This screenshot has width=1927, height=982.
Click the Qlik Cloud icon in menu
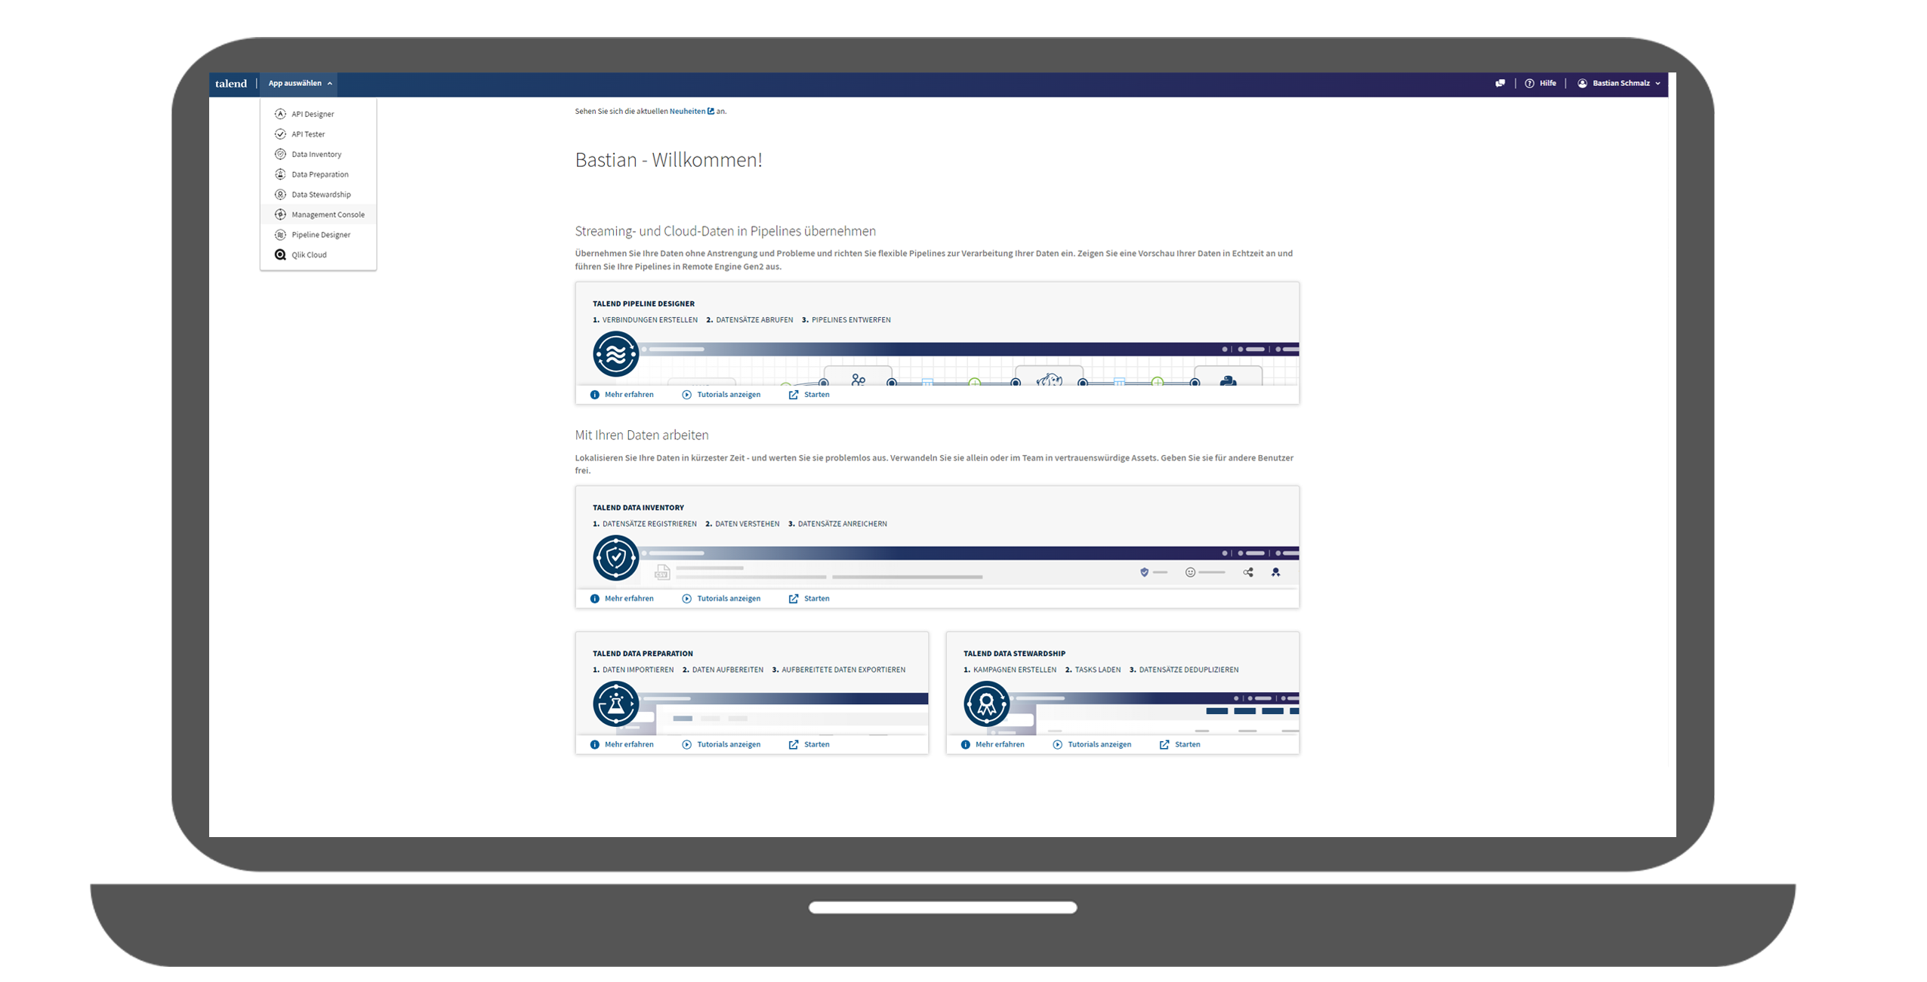point(278,254)
